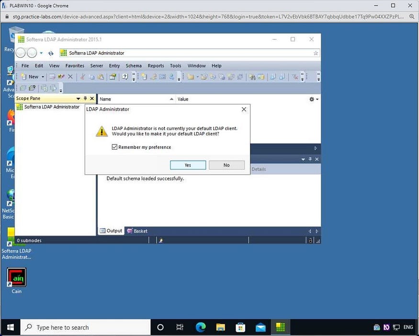Click the Properties briefcase toolbar icon

[113, 77]
